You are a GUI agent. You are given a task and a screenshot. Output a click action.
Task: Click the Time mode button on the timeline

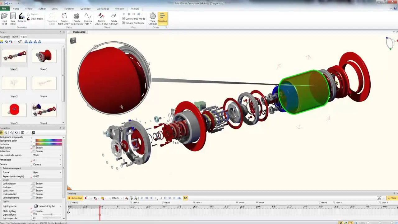point(392,198)
